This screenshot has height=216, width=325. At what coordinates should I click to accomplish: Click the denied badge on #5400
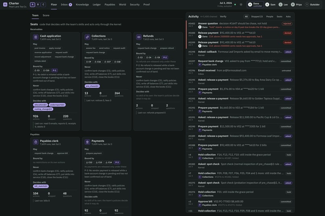point(287,33)
